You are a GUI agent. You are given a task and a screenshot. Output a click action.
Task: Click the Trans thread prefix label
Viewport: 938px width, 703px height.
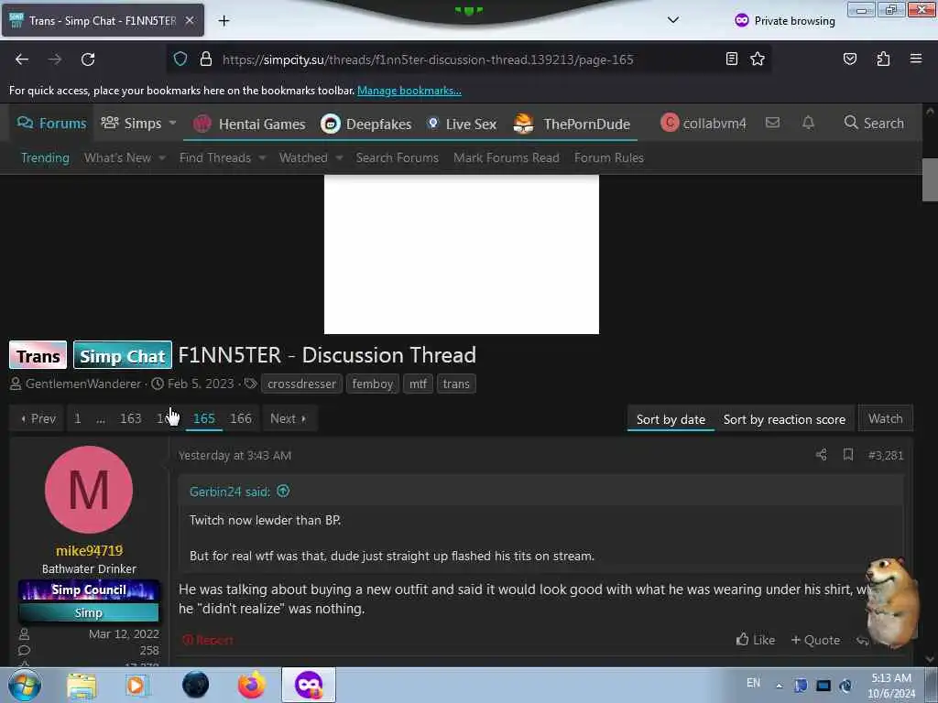point(38,356)
